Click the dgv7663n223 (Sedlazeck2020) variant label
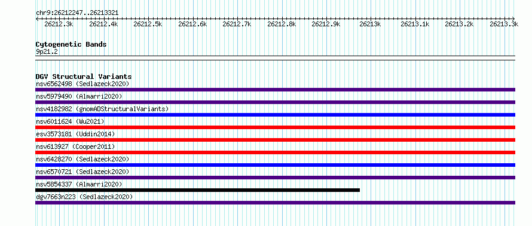The width and height of the screenshot is (532, 226). (84, 197)
